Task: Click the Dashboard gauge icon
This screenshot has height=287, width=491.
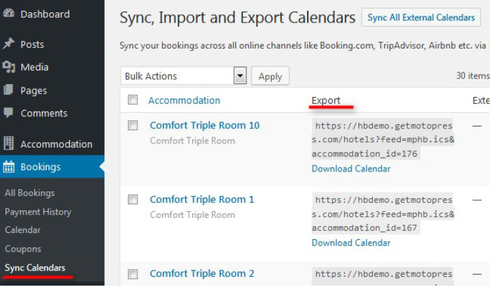Action: 8,14
